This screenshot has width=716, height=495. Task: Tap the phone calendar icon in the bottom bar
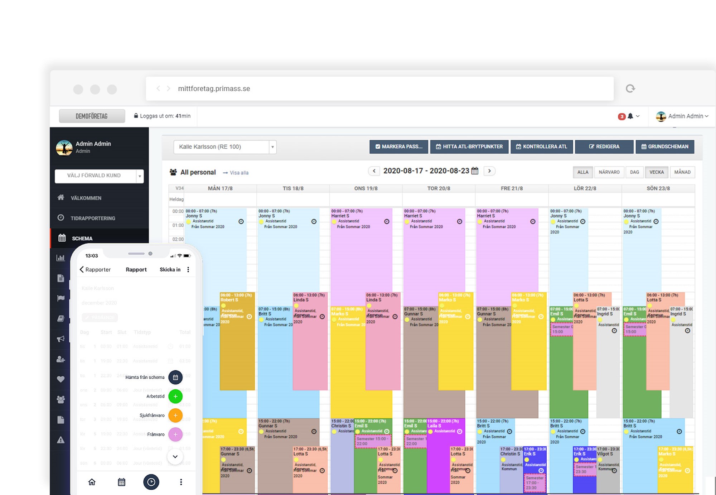pyautogui.click(x=122, y=482)
